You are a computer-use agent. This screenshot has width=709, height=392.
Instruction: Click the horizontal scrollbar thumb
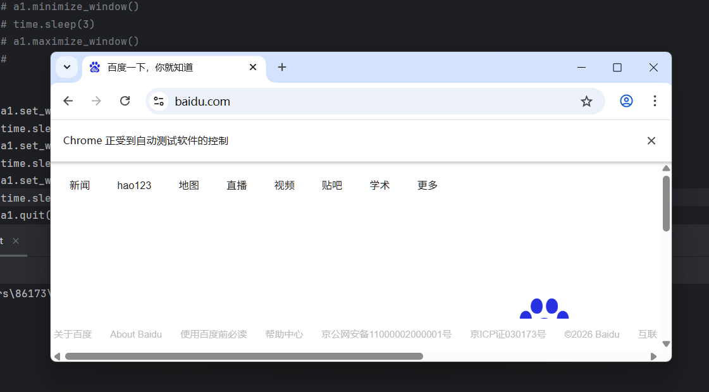click(x=244, y=357)
